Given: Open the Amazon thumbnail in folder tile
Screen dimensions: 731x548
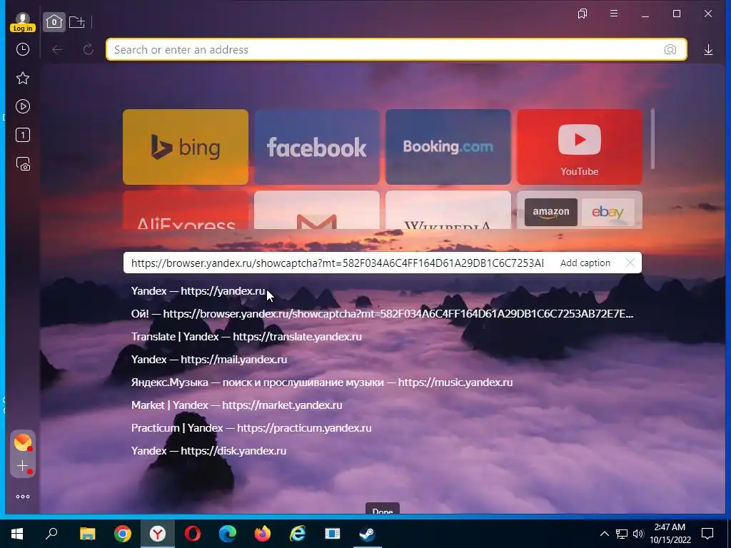Looking at the screenshot, I should (551, 212).
